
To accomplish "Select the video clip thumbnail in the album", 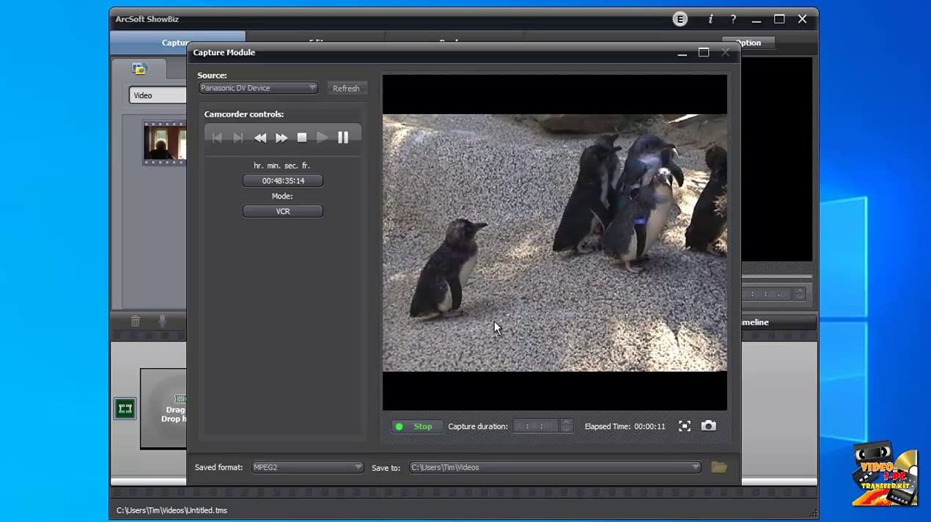I will tap(163, 142).
